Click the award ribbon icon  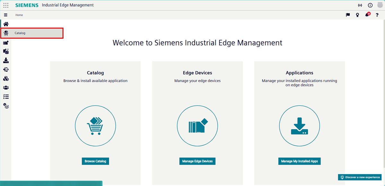[357, 15]
